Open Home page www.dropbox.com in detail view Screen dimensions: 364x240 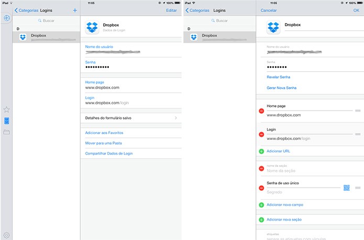[x=131, y=85]
